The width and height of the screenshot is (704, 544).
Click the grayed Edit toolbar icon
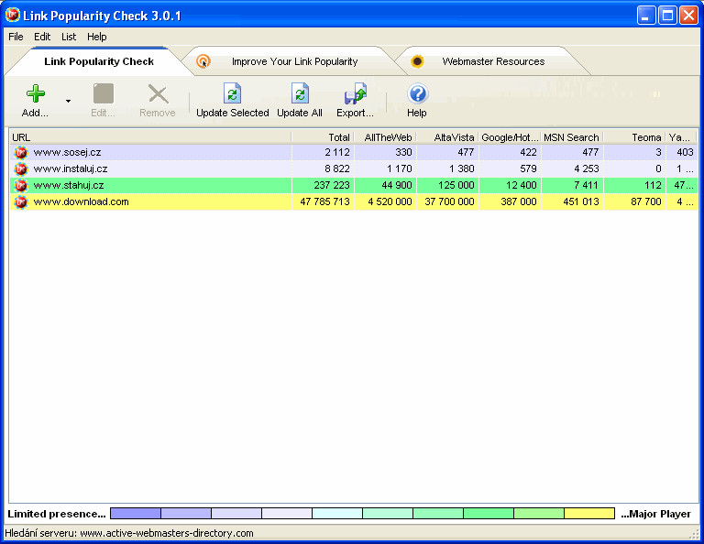pos(104,93)
